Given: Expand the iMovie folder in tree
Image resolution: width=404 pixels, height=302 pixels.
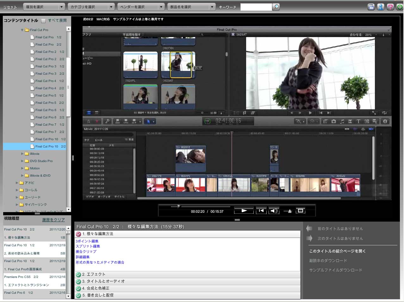Looking at the screenshot, I should point(22,154).
